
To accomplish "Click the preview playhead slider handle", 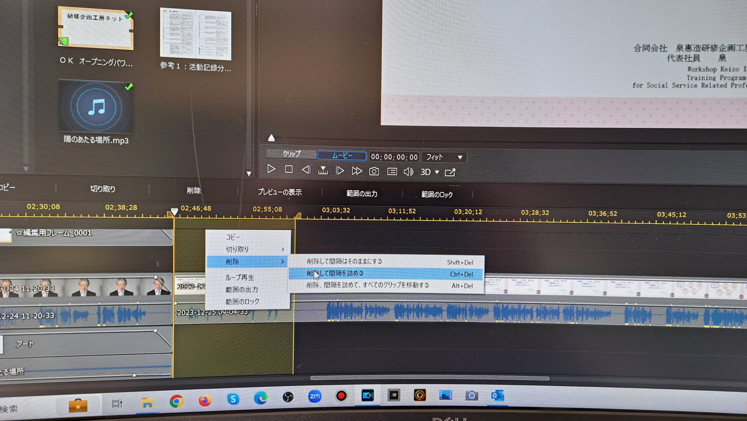I will [x=271, y=138].
